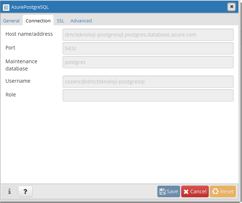The height and width of the screenshot is (203, 242).
Task: Click the empty Role field
Action: pyautogui.click(x=148, y=95)
